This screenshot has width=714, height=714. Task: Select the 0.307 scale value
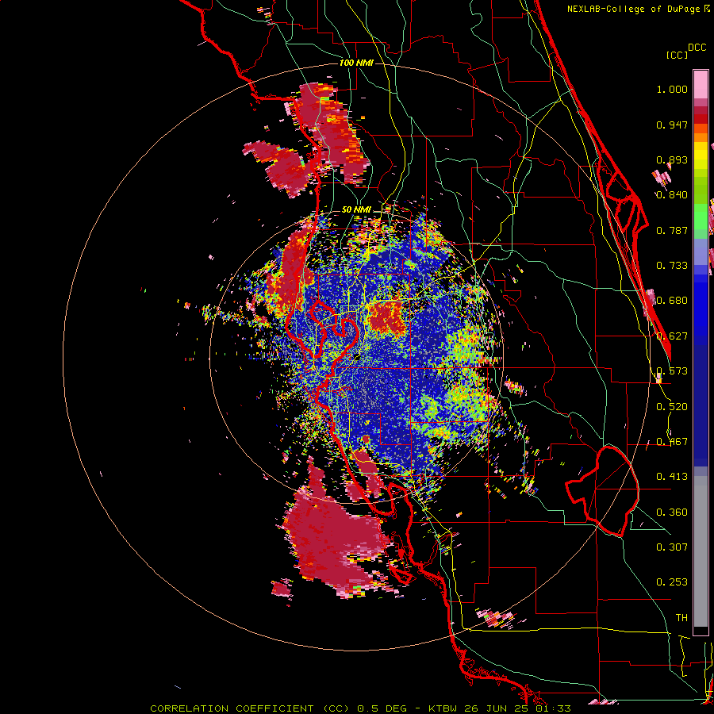click(672, 547)
